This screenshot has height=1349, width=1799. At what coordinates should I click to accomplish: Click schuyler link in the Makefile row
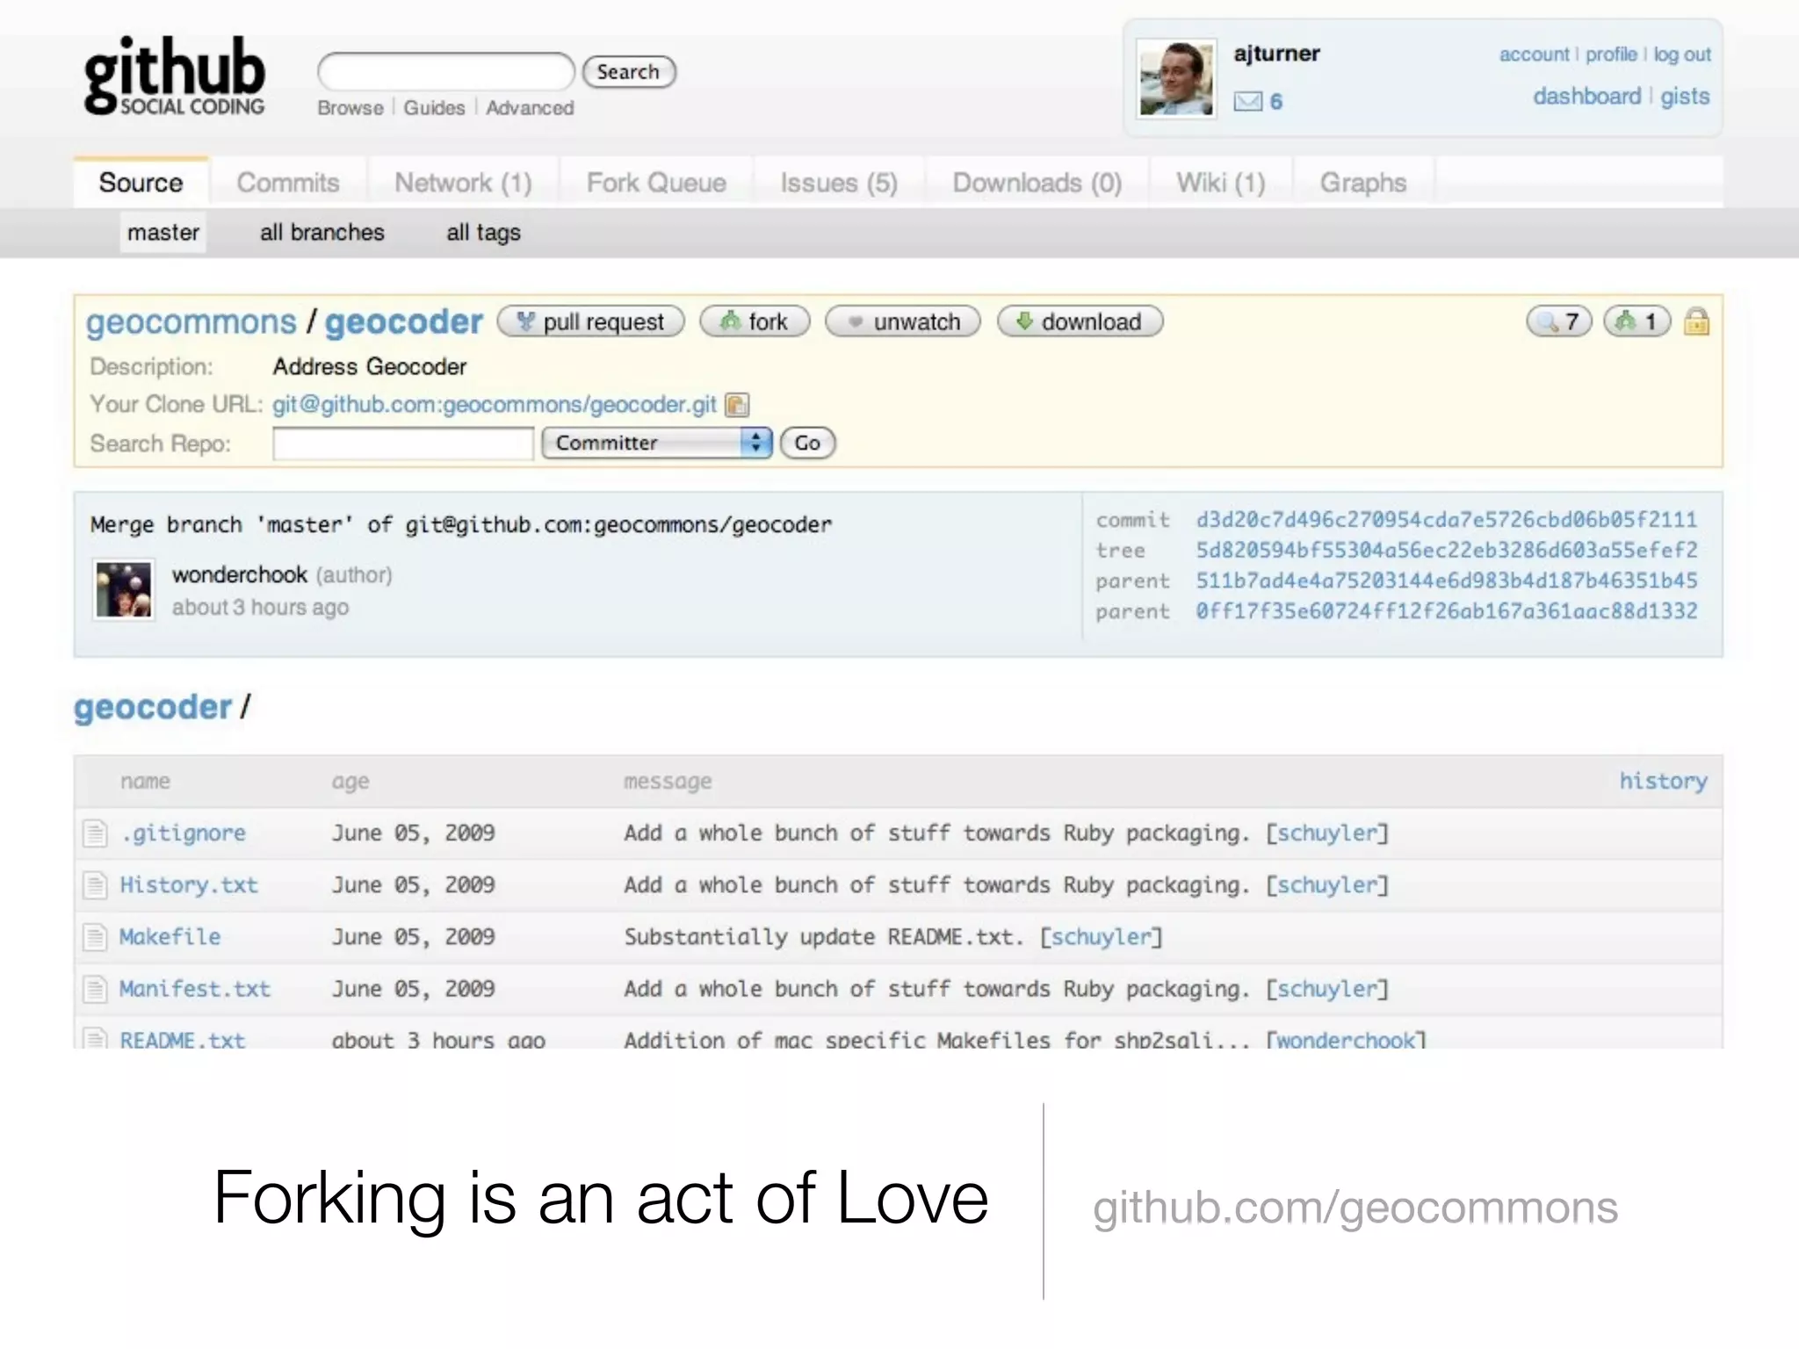click(1101, 937)
